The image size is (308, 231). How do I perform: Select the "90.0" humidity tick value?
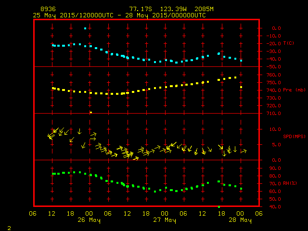(275, 168)
